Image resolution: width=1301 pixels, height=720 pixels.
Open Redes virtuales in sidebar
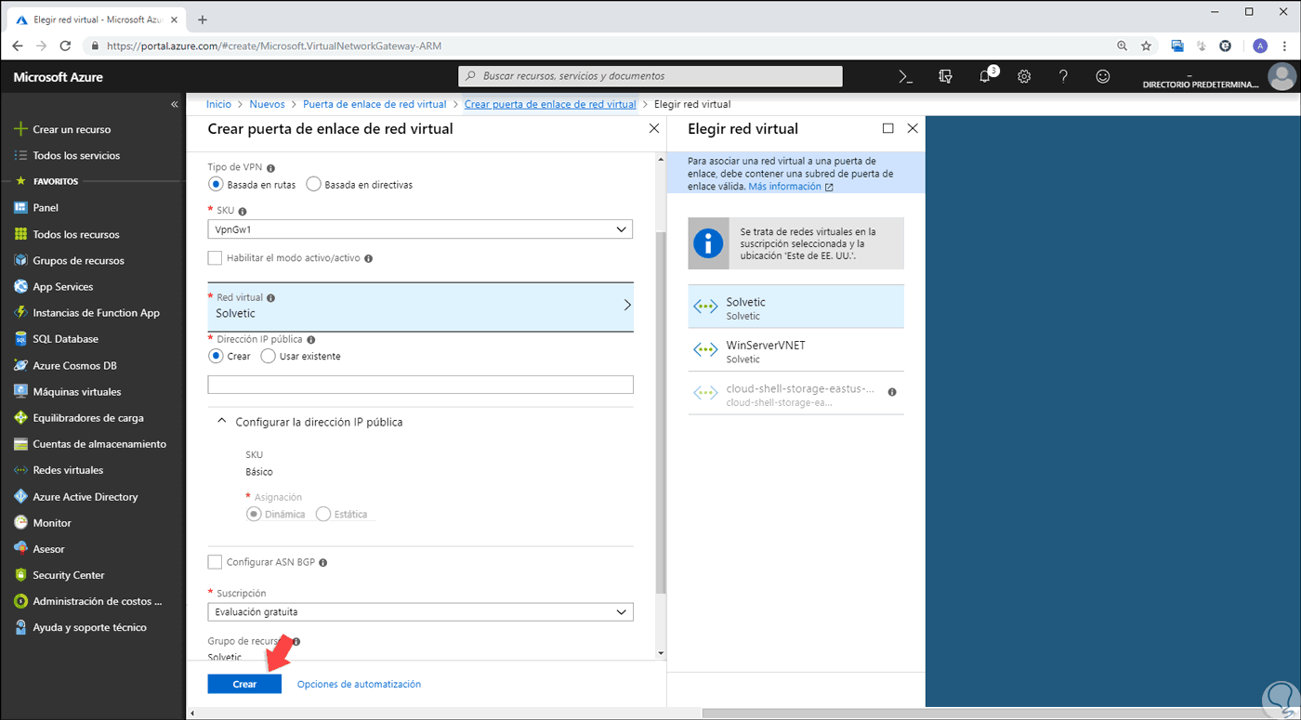point(68,470)
